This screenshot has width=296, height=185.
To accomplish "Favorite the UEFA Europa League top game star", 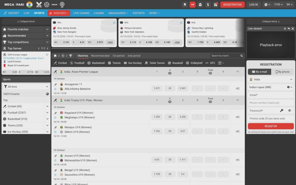I will pos(47,55).
